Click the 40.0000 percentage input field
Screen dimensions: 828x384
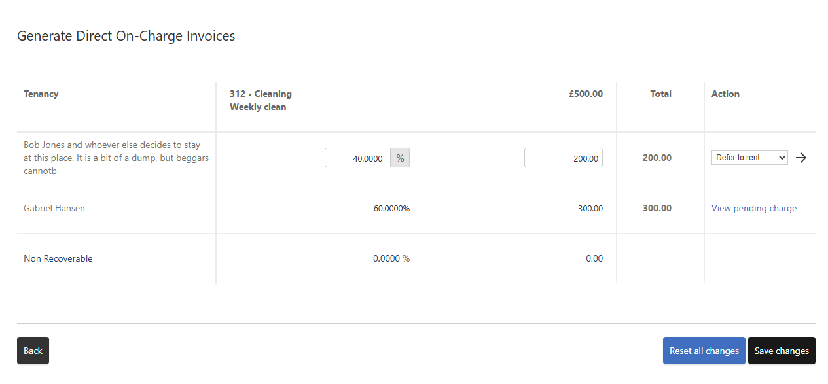(x=358, y=158)
